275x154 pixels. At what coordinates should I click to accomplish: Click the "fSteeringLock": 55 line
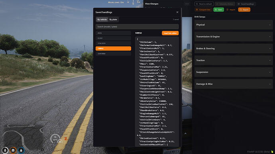click(150, 86)
